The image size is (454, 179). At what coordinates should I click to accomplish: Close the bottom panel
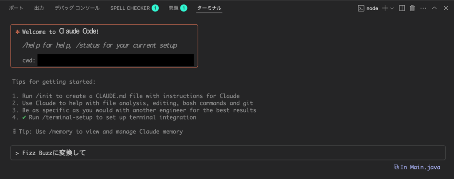[x=446, y=8]
